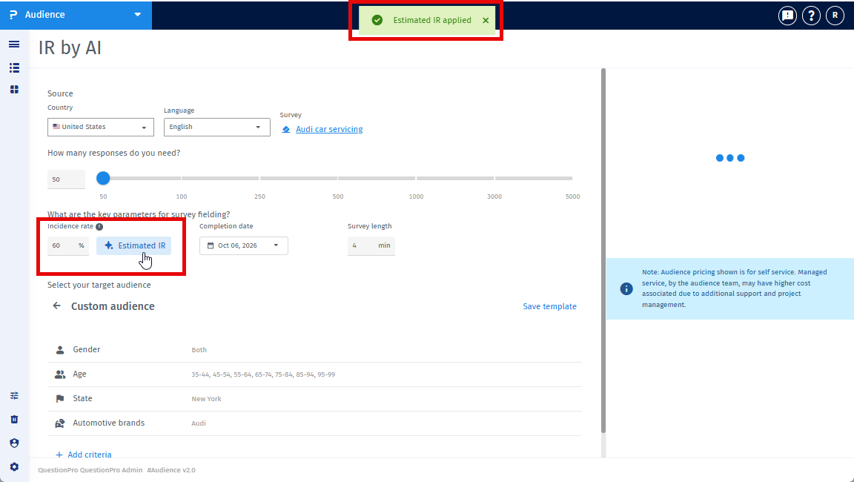Open the hamburger menu in sidebar

pos(14,44)
